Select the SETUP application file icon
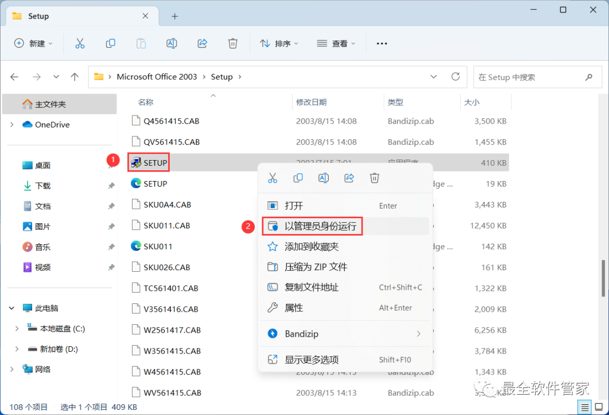Viewport: 609px width, 415px height. pyautogui.click(x=135, y=162)
